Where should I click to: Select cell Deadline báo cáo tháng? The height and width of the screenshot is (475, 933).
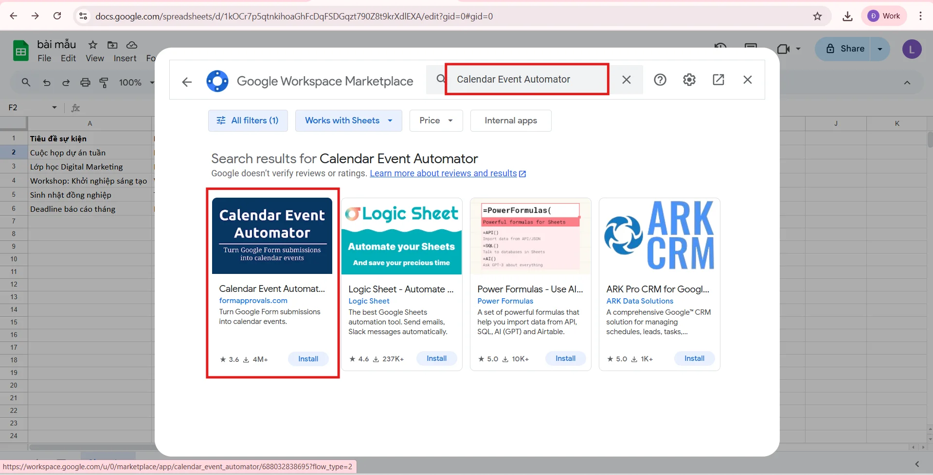coord(90,209)
